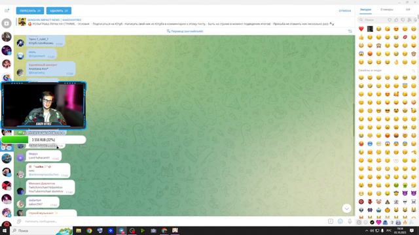Open File Explorer from the taskbar
Viewport: 419px width, 235px height.
[79, 230]
